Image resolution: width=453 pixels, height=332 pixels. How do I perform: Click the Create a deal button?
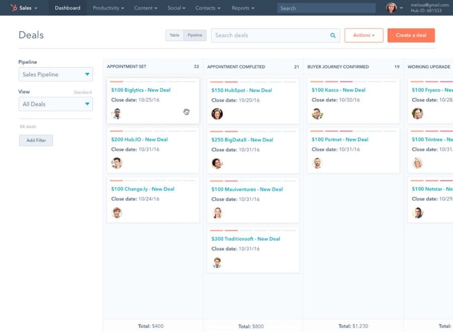click(411, 35)
